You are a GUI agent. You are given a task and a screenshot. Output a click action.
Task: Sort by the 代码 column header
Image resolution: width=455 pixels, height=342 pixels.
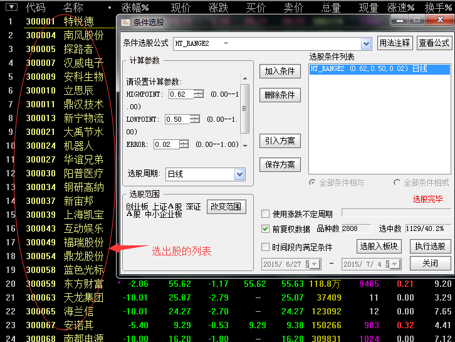35,8
